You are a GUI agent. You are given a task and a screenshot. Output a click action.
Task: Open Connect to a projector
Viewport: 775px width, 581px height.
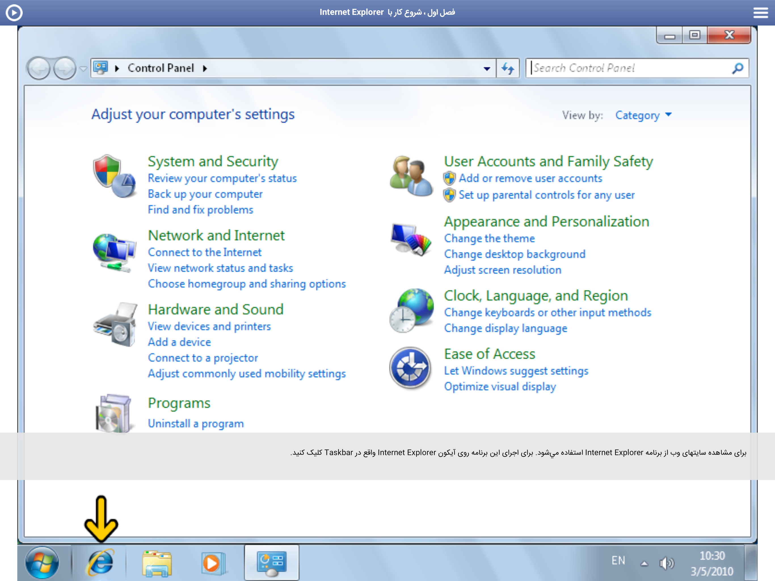coord(203,358)
